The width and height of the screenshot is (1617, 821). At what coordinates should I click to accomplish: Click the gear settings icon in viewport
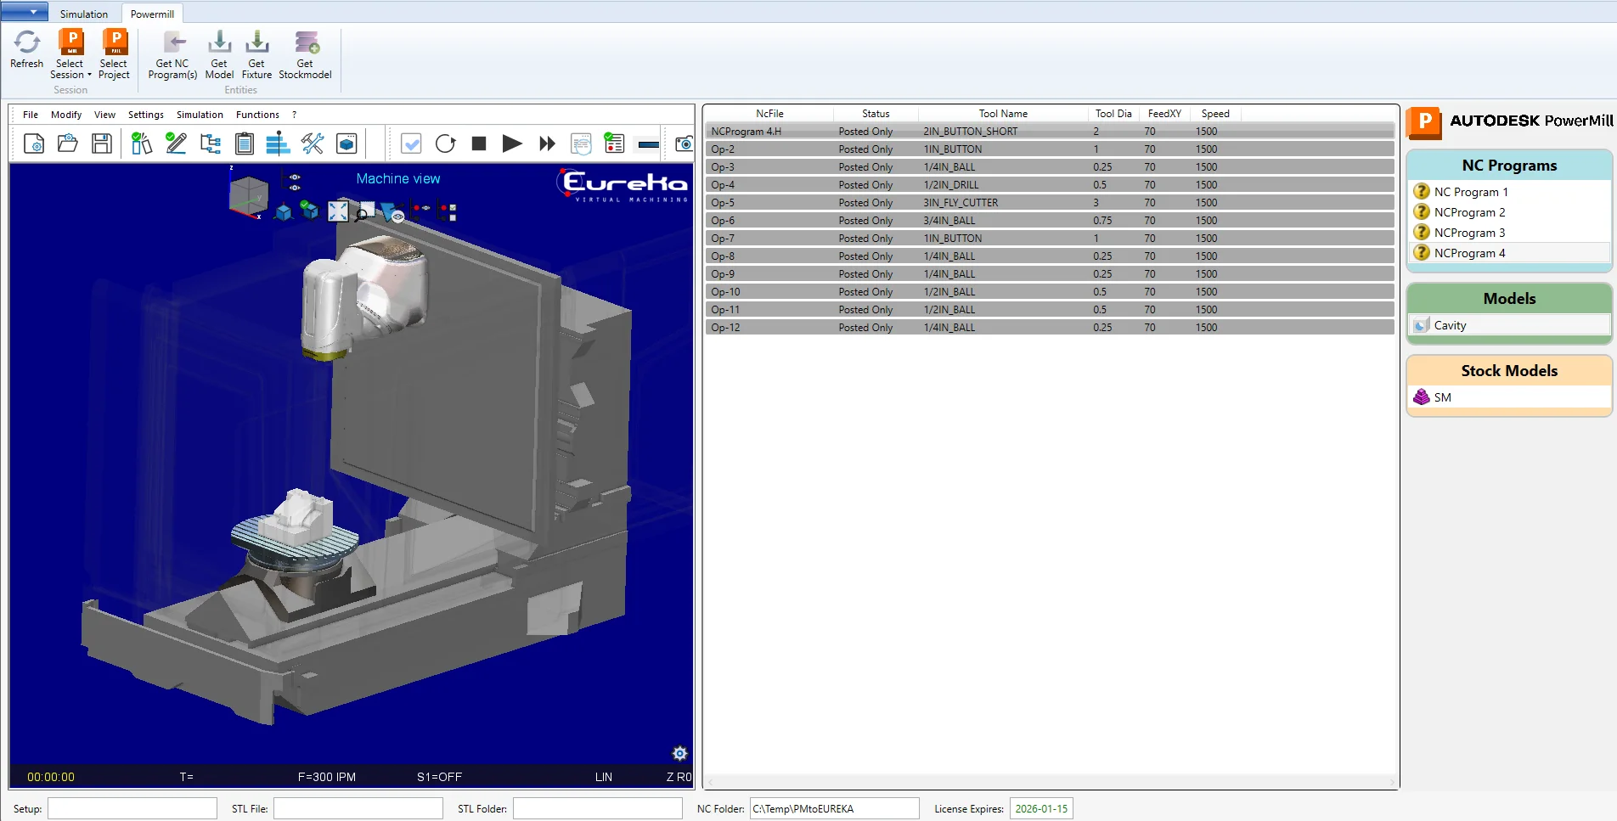click(x=679, y=753)
